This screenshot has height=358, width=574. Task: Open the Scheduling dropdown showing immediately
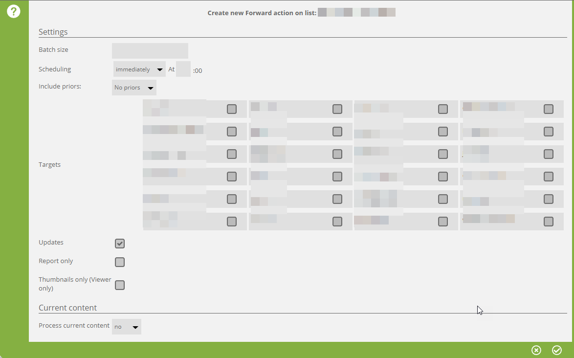[x=139, y=69]
